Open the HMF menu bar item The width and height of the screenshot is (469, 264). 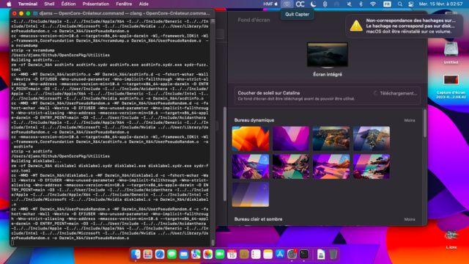click(x=270, y=4)
